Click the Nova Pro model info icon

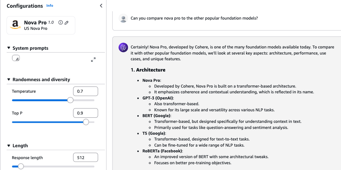pos(61,22)
